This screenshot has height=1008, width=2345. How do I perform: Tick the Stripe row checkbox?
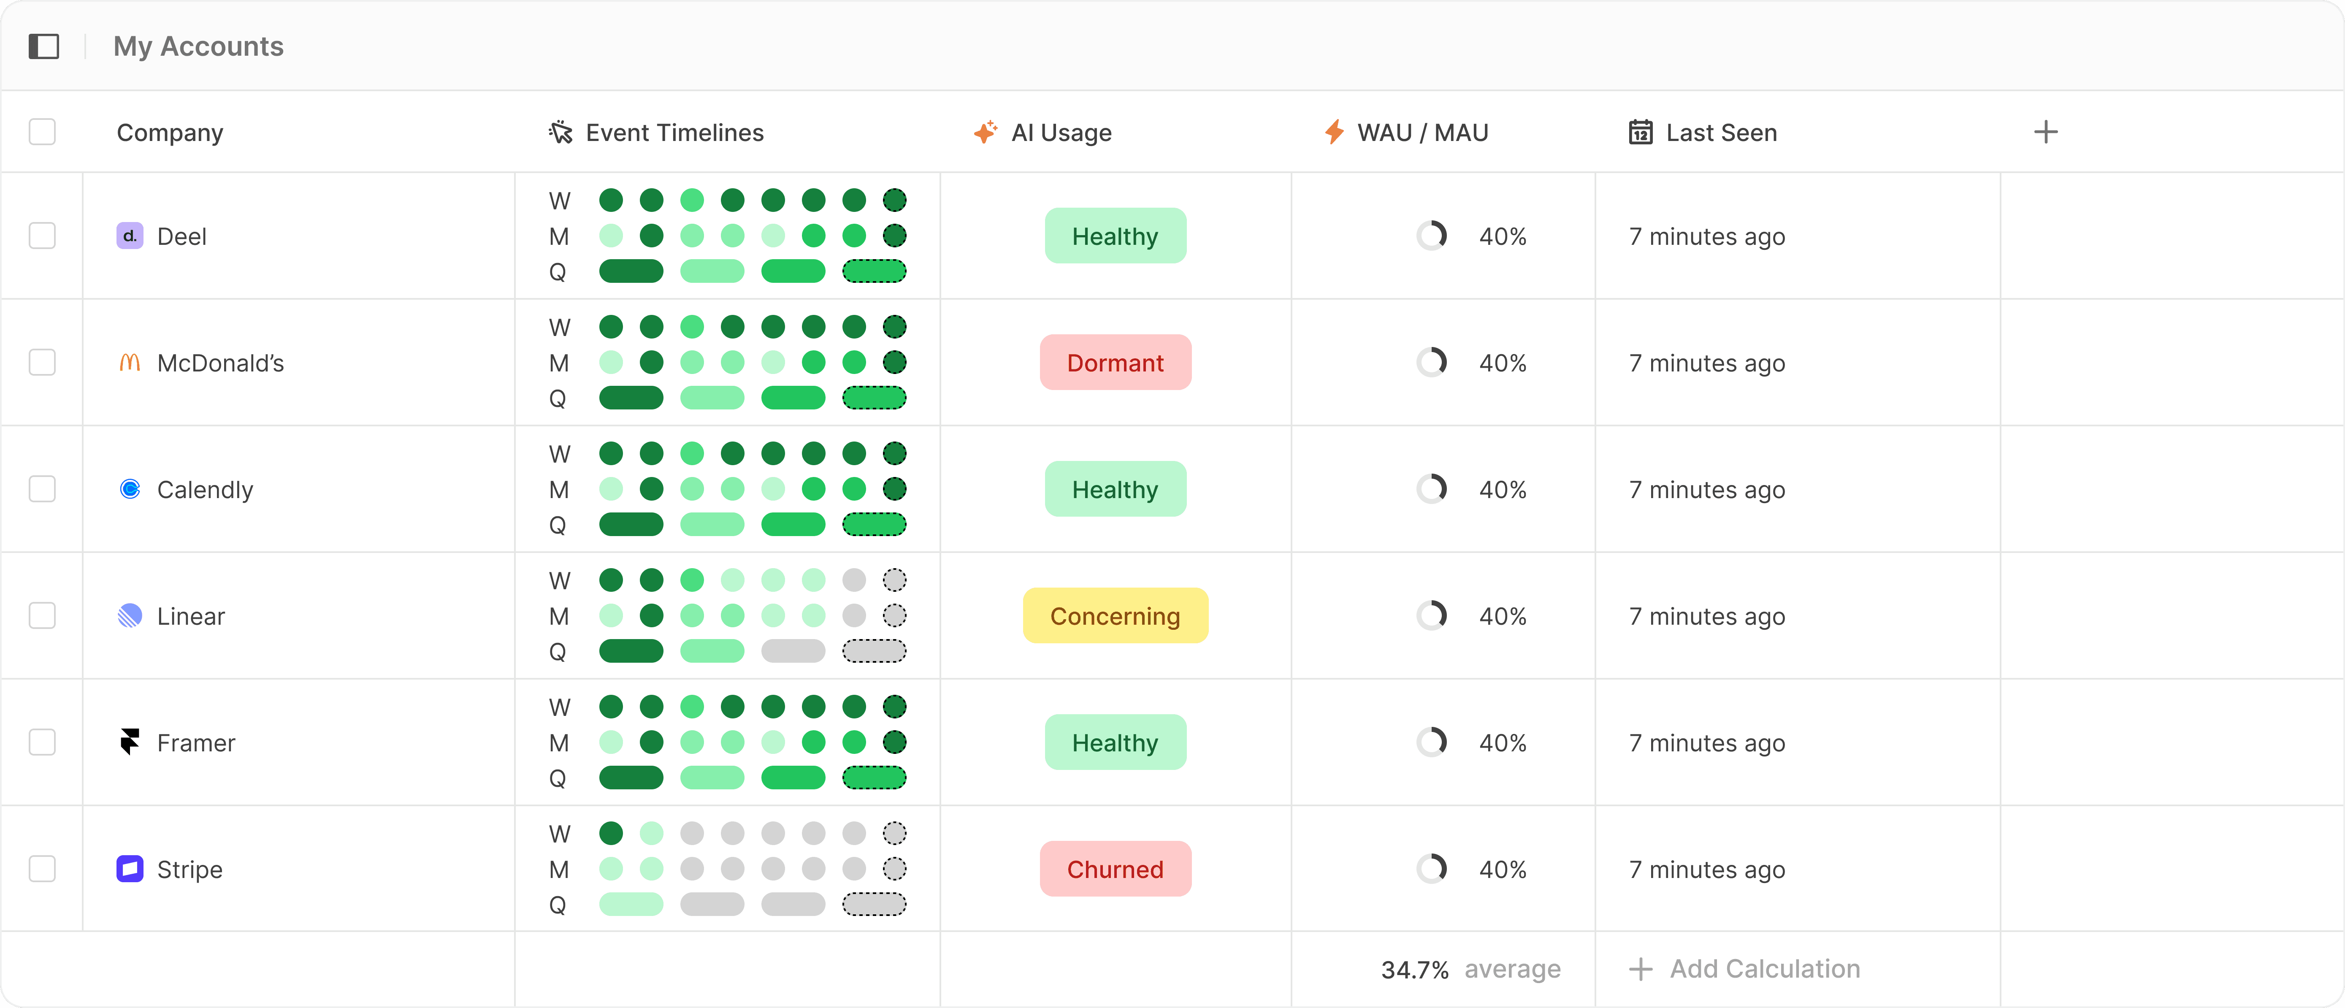click(x=42, y=869)
